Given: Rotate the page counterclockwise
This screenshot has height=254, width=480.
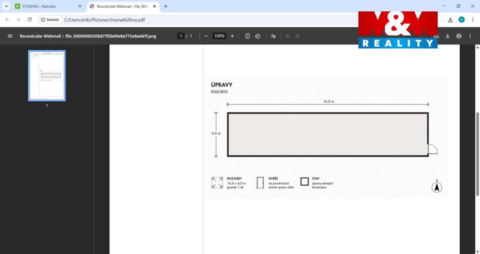Looking at the screenshot, I should point(257,36).
